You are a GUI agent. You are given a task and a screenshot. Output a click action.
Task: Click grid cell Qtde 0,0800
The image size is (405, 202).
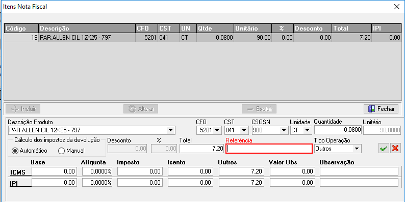coord(215,38)
